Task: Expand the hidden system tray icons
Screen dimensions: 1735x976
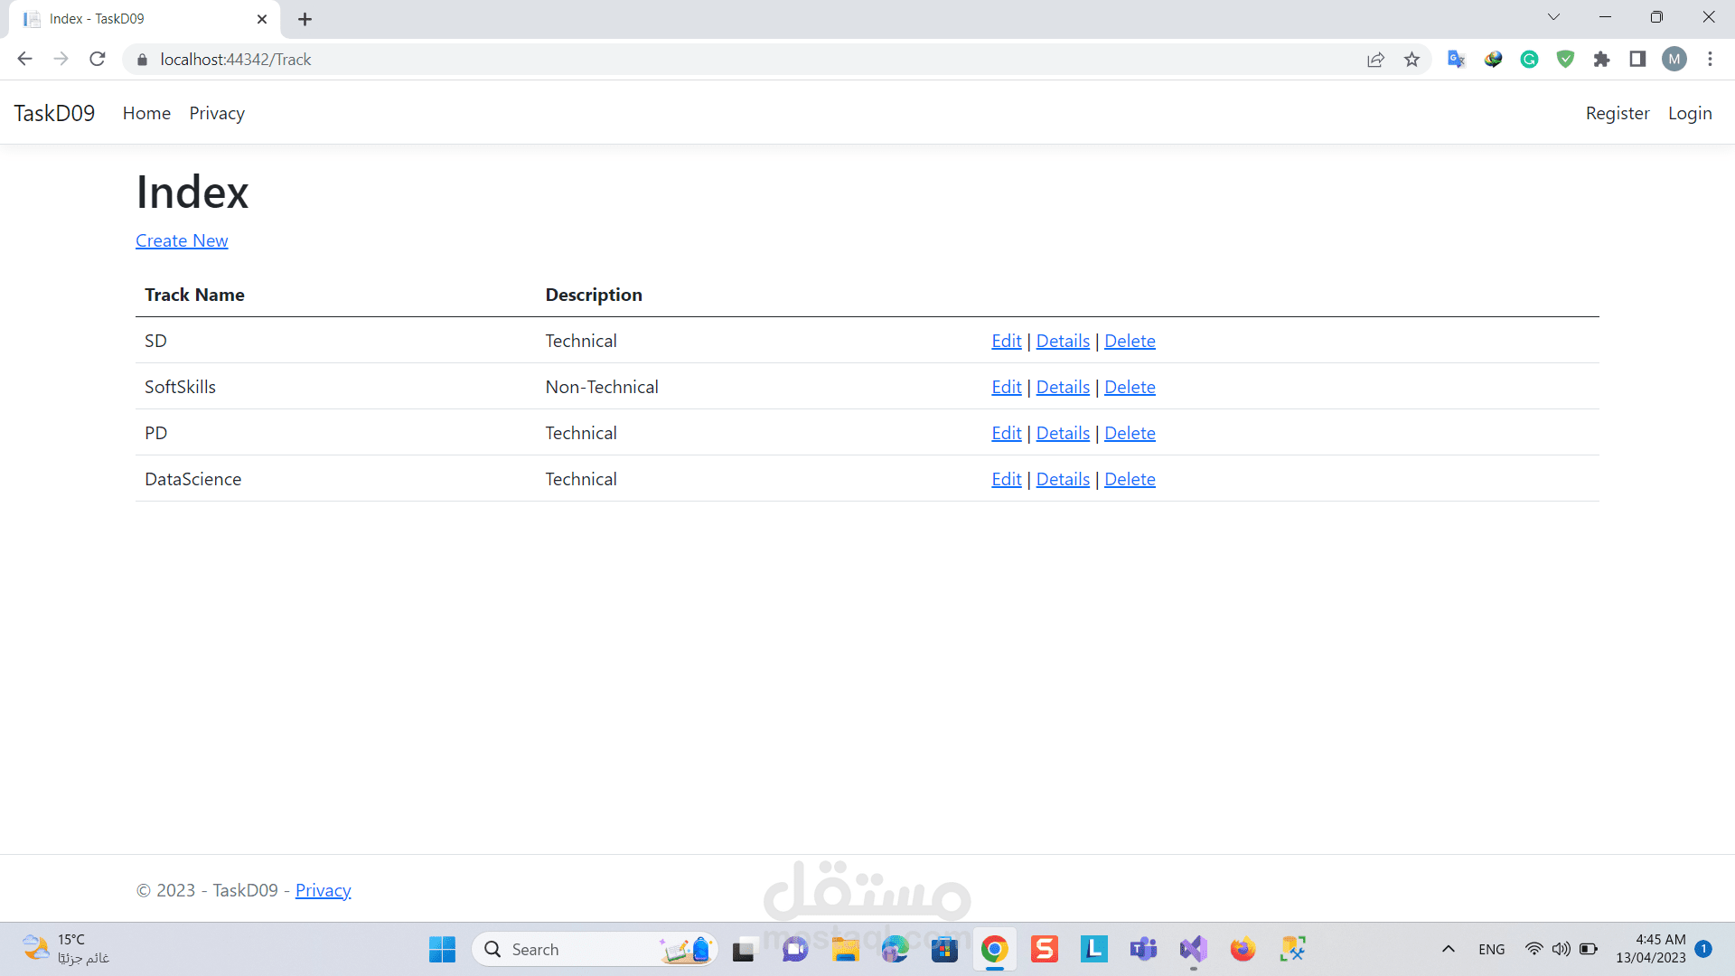Action: click(x=1448, y=949)
